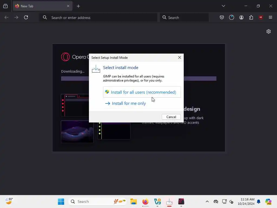The width and height of the screenshot is (277, 208).
Task: Open the Firefox recent browsing view icon
Action: pos(5,6)
